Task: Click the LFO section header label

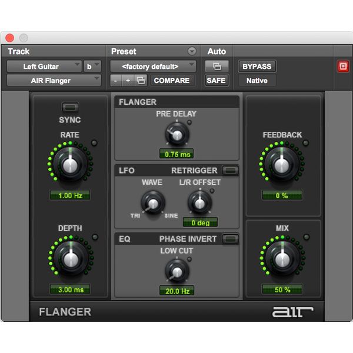Action: 126,171
